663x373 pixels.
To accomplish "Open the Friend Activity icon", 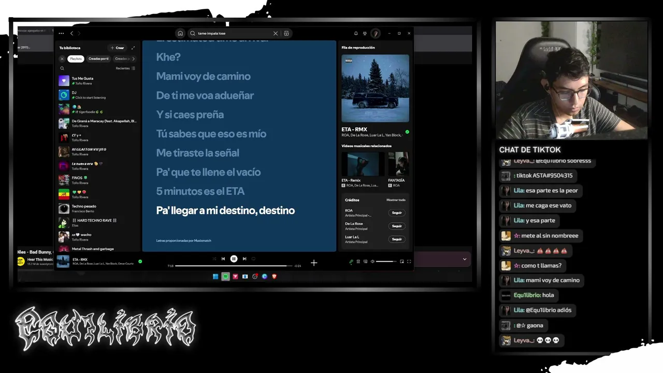I will click(365, 33).
